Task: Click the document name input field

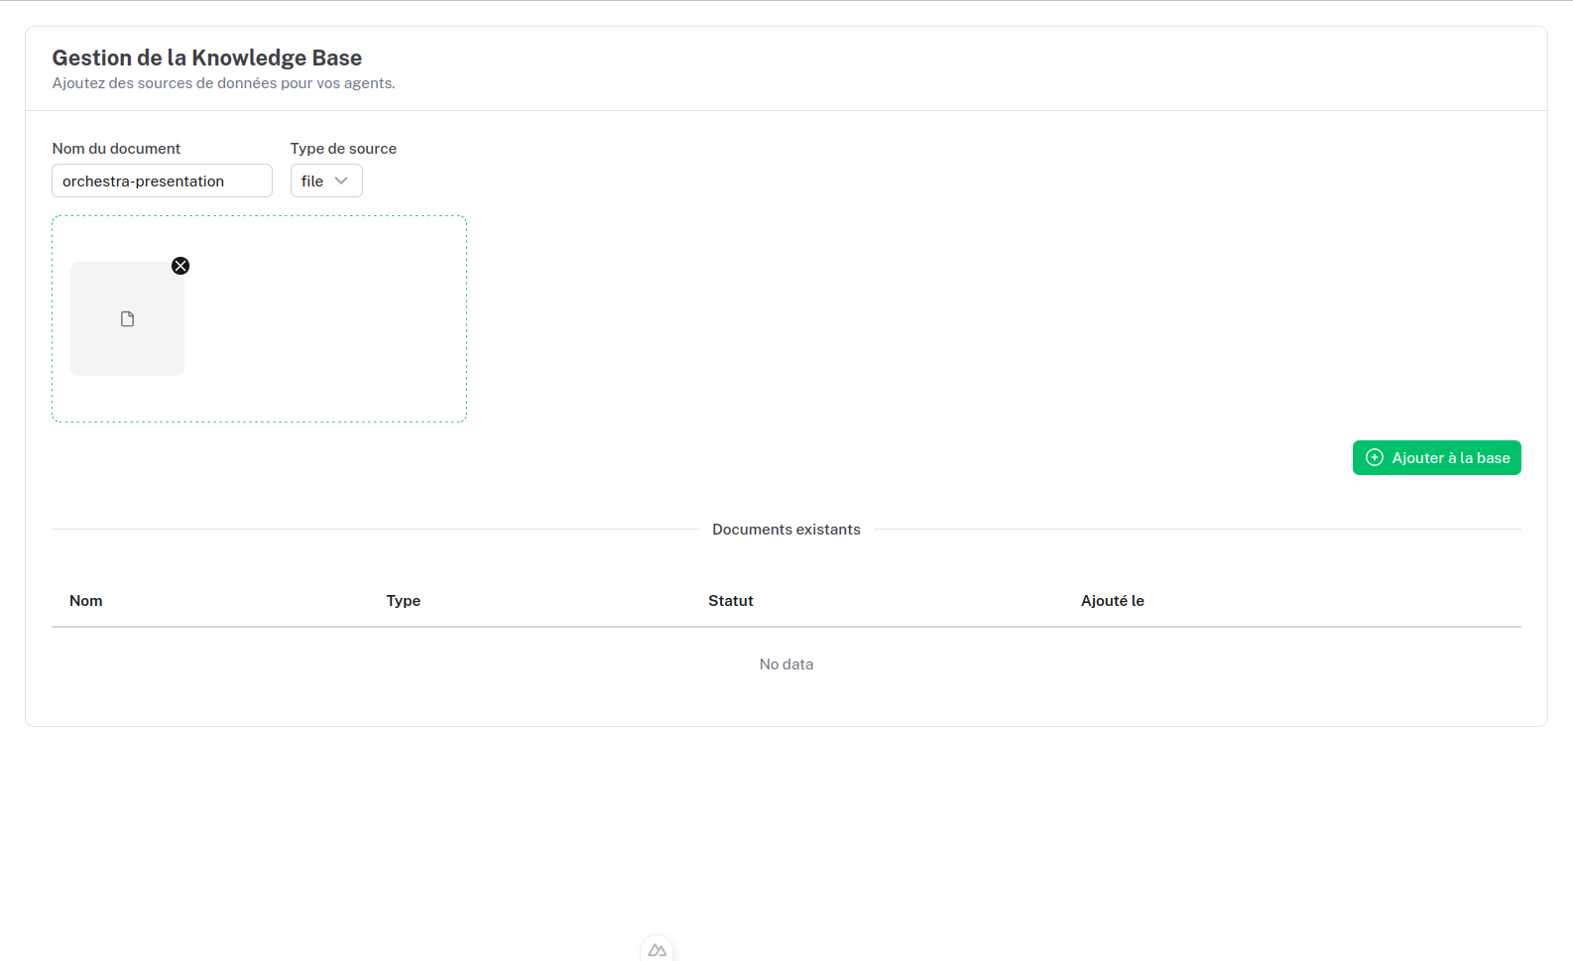Action: click(x=162, y=181)
